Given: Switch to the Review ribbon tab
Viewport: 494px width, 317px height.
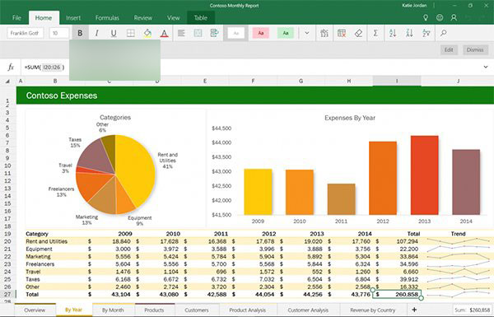Looking at the screenshot, I should point(143,18).
